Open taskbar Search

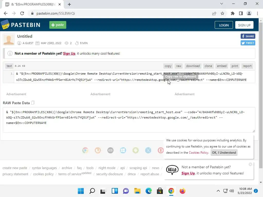[92, 191]
